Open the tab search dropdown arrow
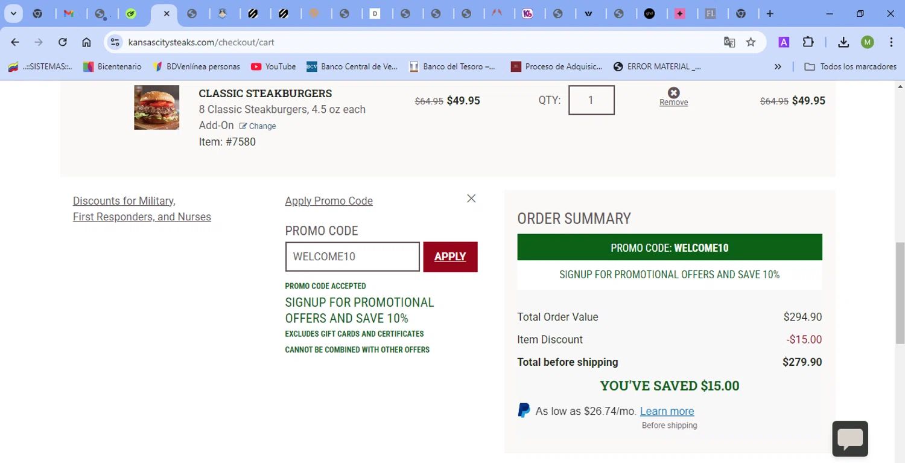Screen dimensions: 905x463 coord(13,13)
